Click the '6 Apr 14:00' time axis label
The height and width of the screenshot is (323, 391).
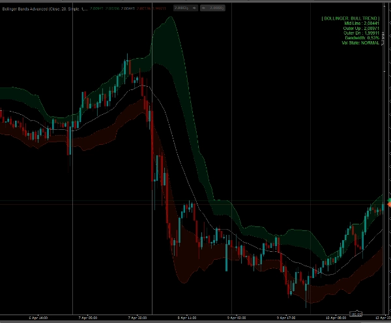click(38, 318)
